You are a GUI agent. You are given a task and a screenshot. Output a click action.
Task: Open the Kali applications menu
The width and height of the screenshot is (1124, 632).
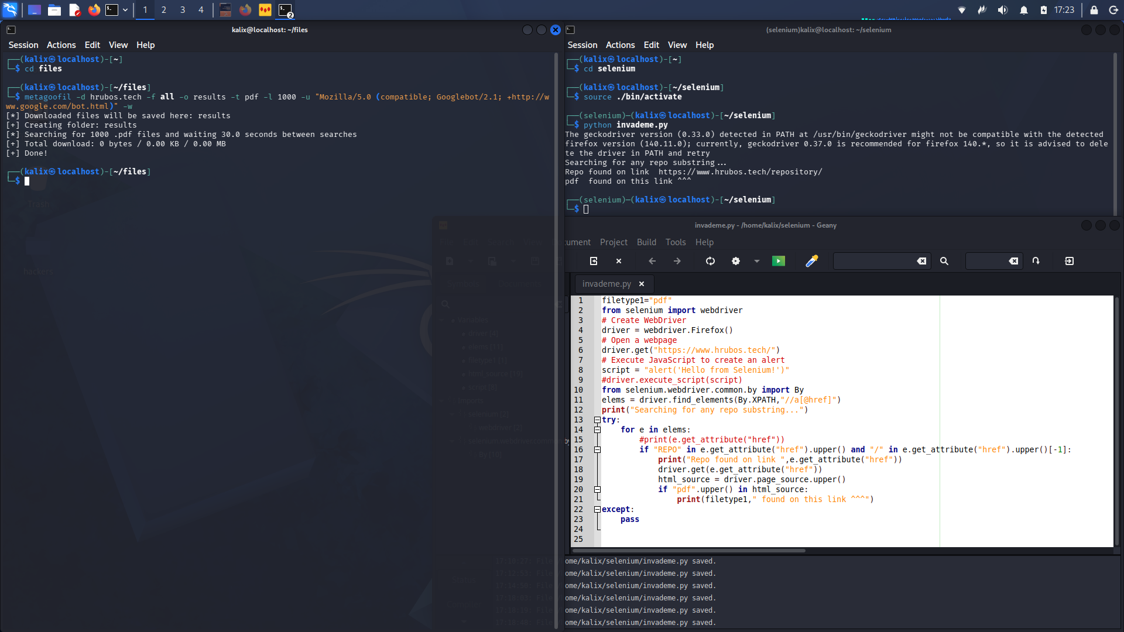pyautogui.click(x=10, y=9)
